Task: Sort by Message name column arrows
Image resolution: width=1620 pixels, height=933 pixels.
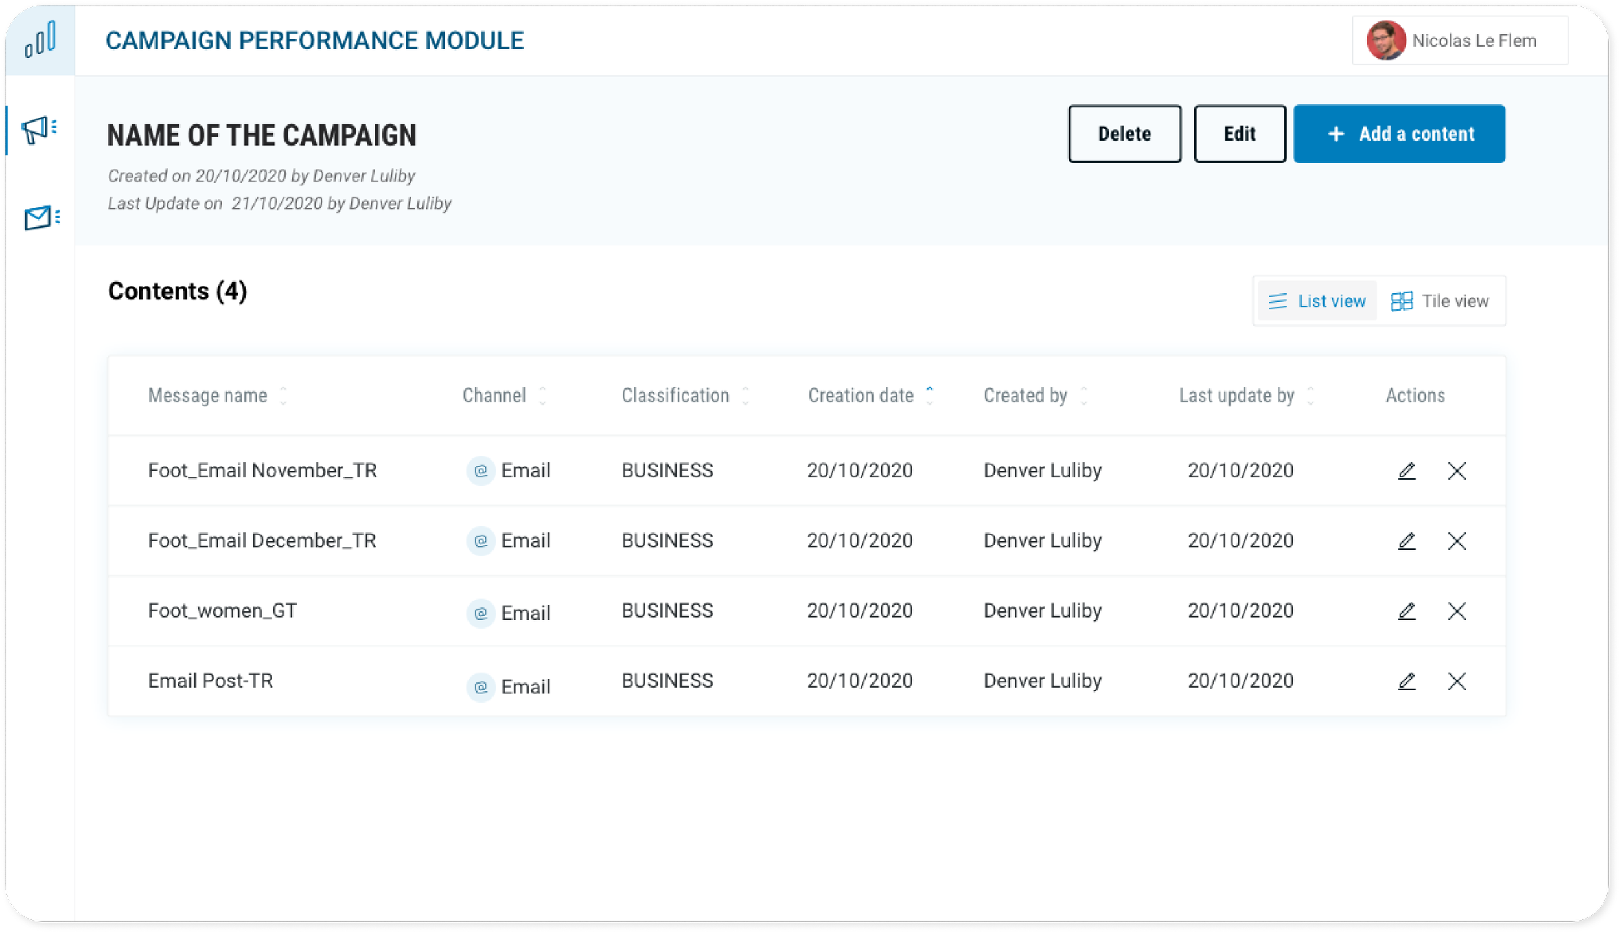Action: click(x=283, y=396)
